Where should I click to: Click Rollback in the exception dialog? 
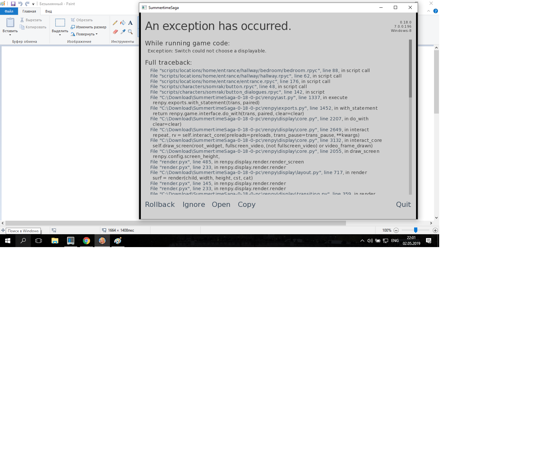(160, 205)
